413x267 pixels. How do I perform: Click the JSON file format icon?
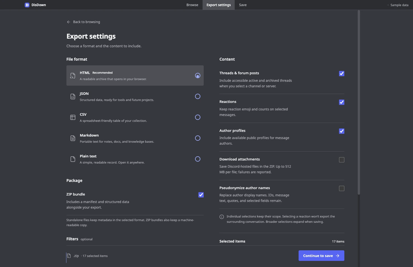(x=73, y=97)
